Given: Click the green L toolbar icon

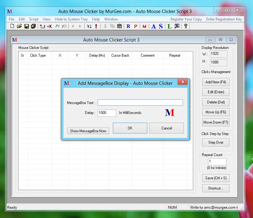Looking at the screenshot, I should click(169, 26).
